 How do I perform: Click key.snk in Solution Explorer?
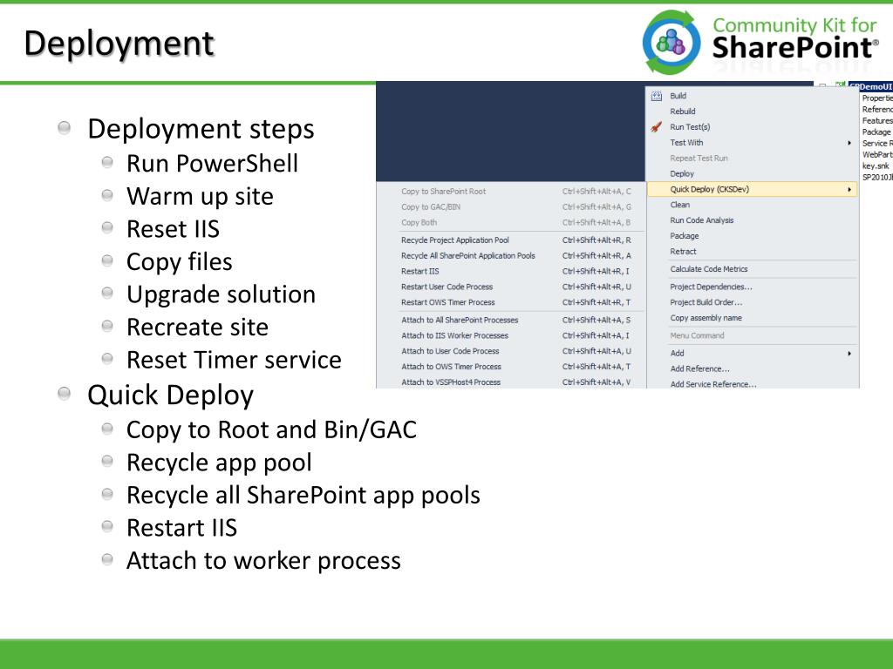click(x=876, y=166)
